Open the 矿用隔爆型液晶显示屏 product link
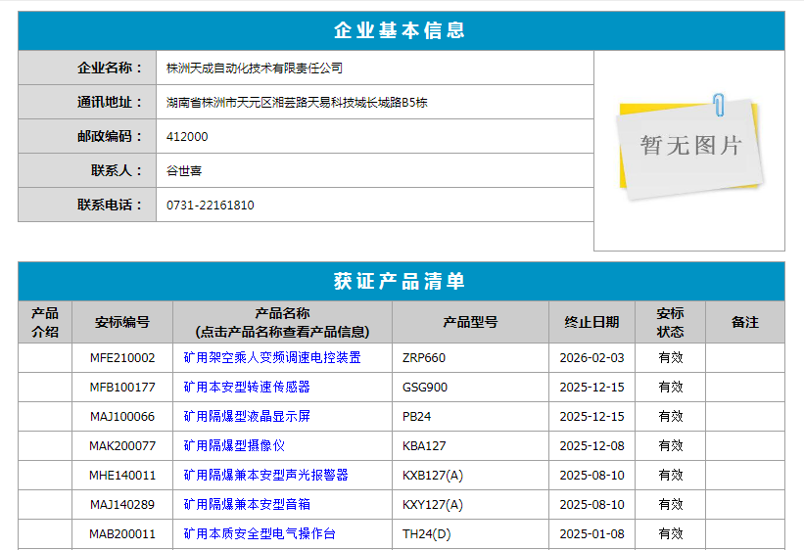804x550 pixels. pyautogui.click(x=247, y=416)
